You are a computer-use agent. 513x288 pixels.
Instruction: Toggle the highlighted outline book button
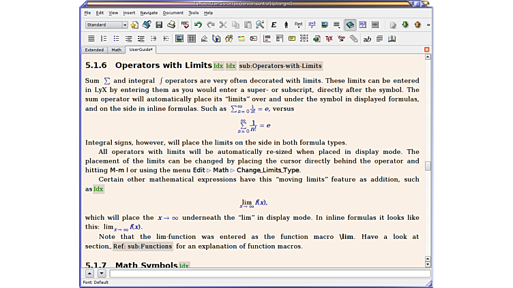[x=350, y=25]
